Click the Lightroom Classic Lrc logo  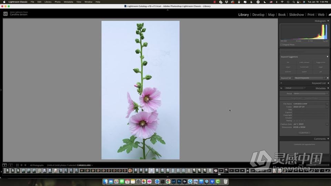coord(5,14)
